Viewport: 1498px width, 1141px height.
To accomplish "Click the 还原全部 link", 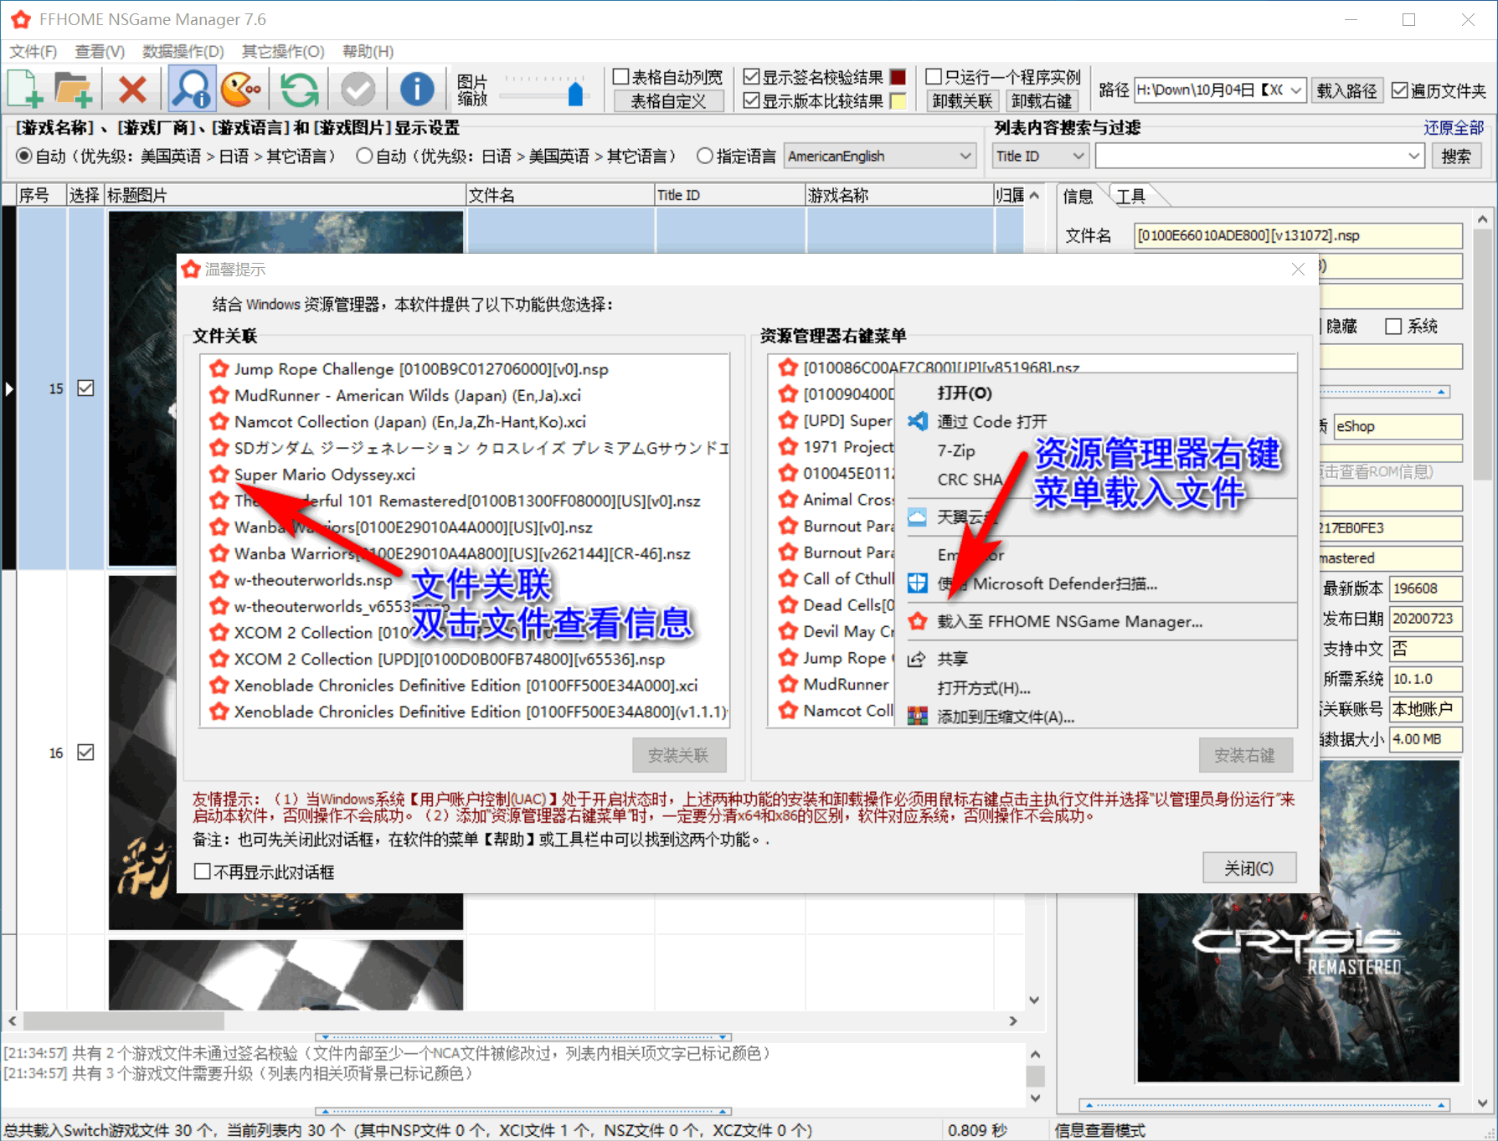I will click(1454, 128).
